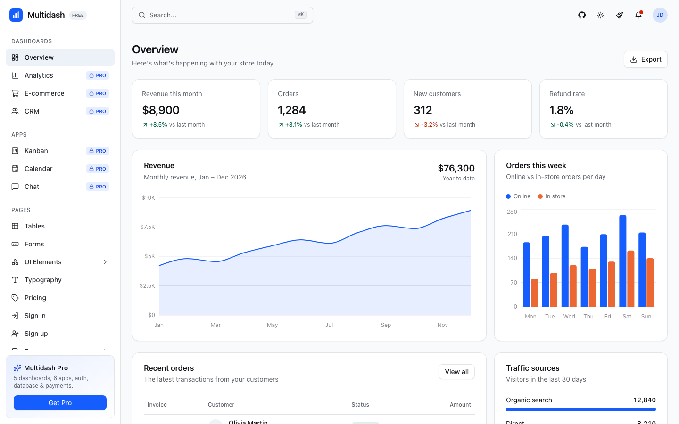
Task: Click the Status column header
Action: [x=360, y=405]
